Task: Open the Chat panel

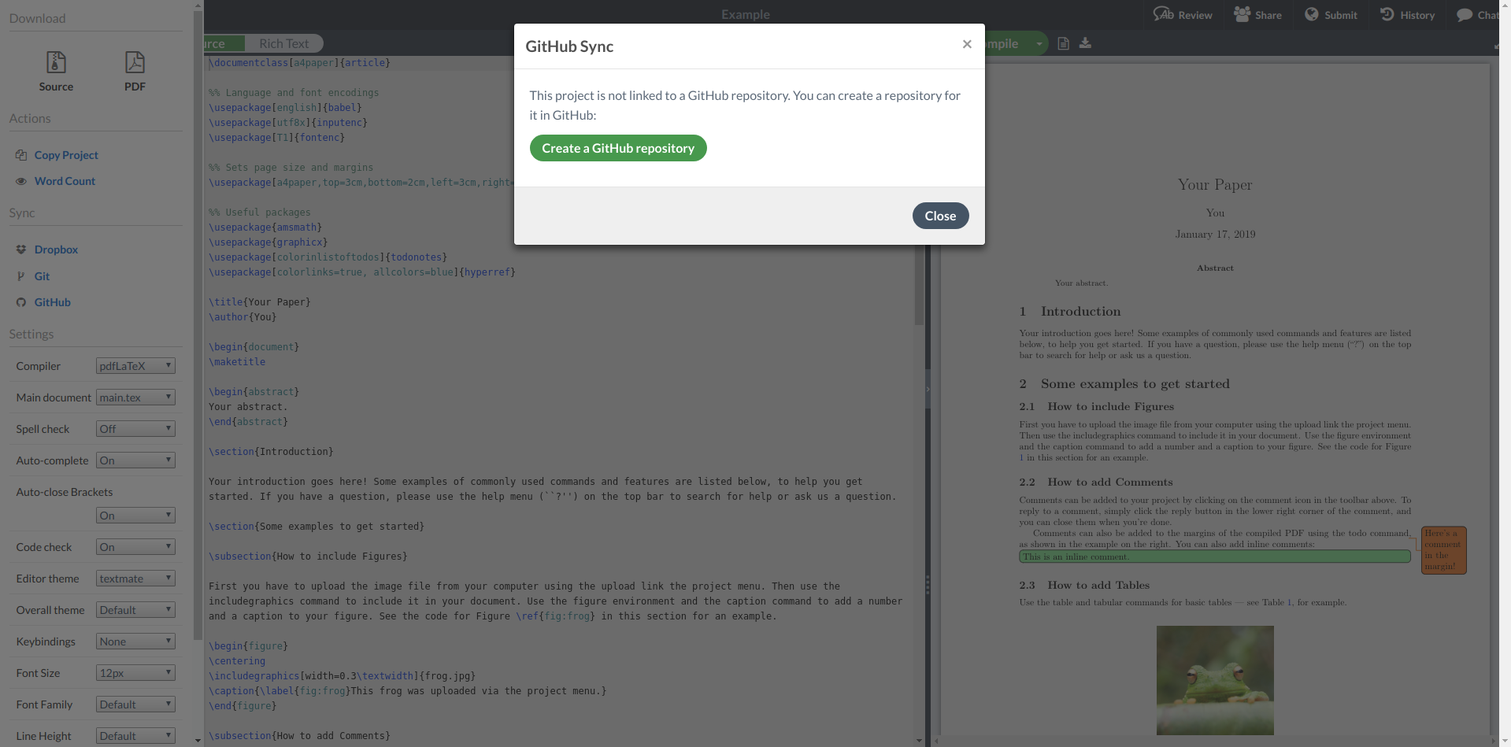Action: tap(1476, 14)
